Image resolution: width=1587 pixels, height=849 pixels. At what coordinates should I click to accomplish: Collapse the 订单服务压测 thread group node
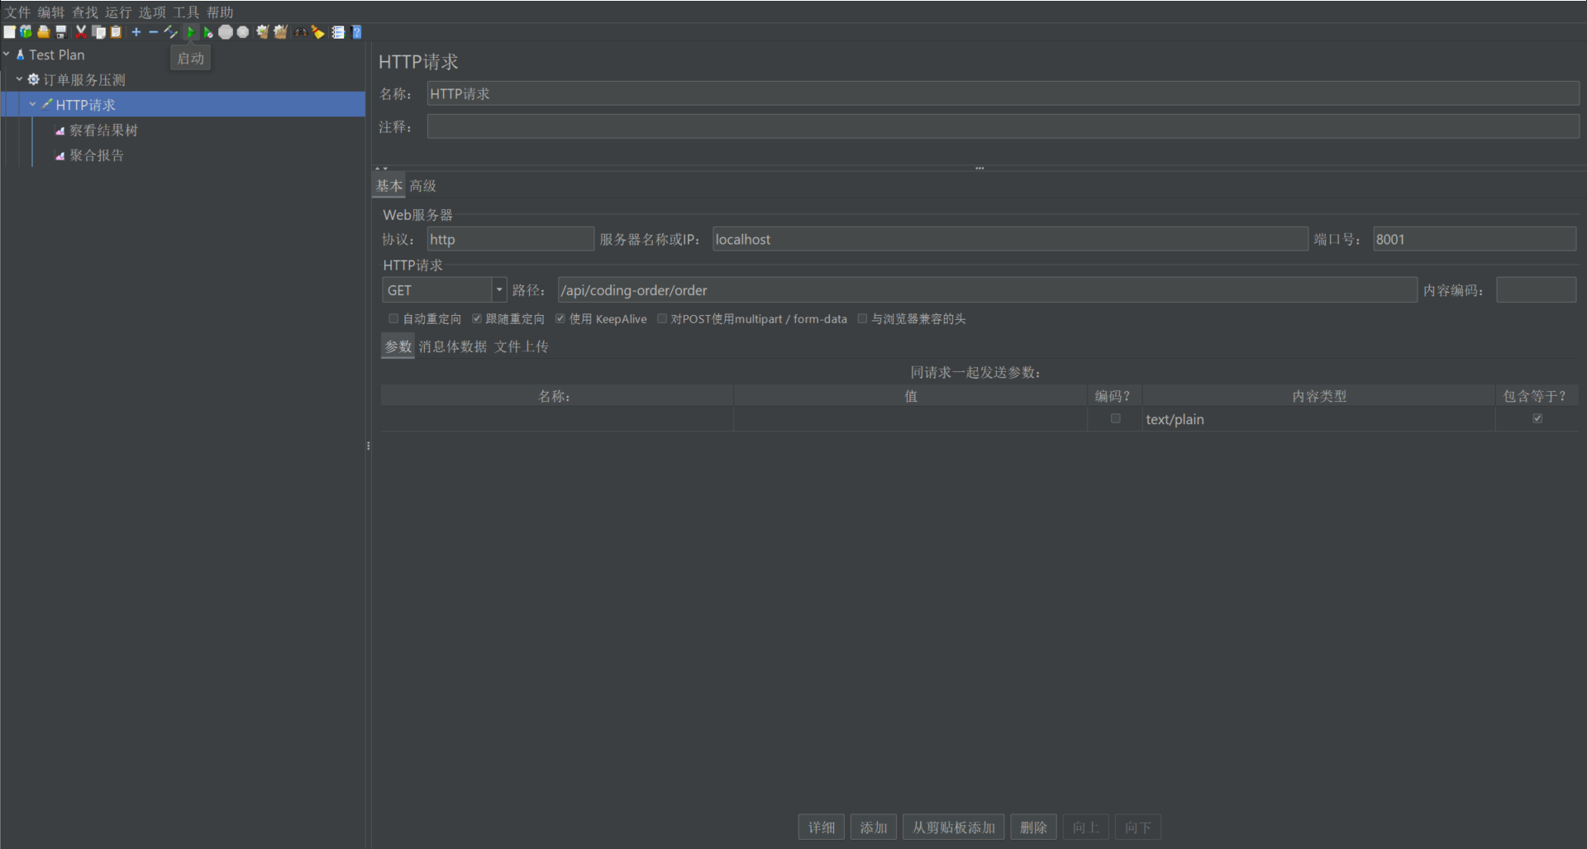click(x=19, y=79)
